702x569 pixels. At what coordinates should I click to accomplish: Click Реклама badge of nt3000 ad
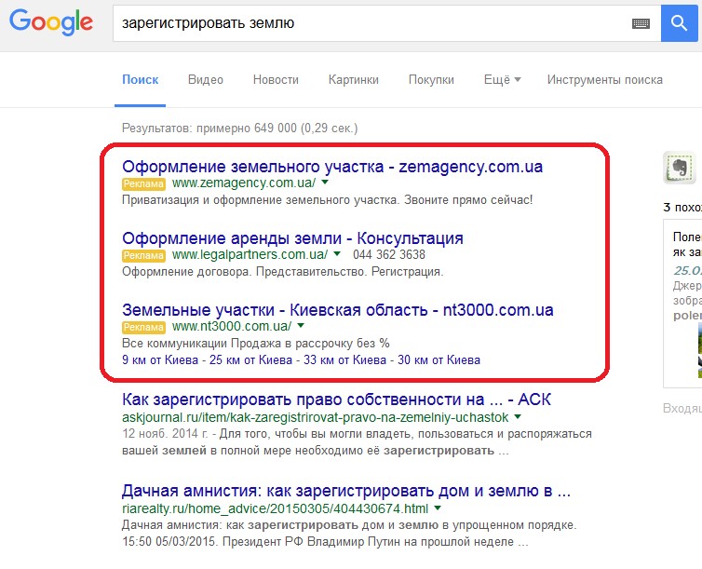coord(143,327)
